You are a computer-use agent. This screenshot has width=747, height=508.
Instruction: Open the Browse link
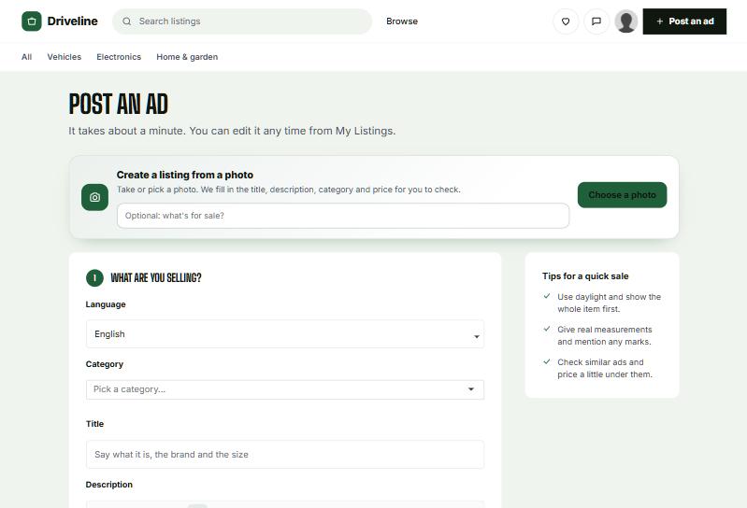(402, 21)
